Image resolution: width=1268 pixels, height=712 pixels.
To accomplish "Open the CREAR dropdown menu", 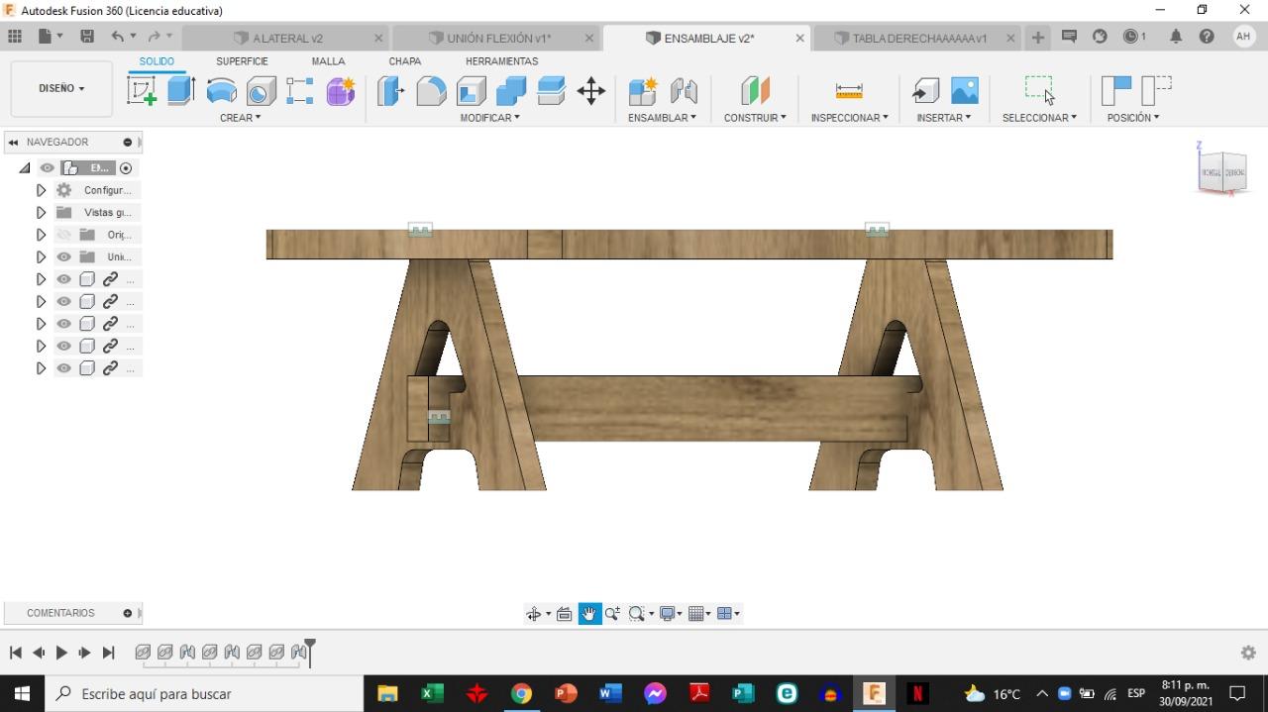I will click(241, 118).
